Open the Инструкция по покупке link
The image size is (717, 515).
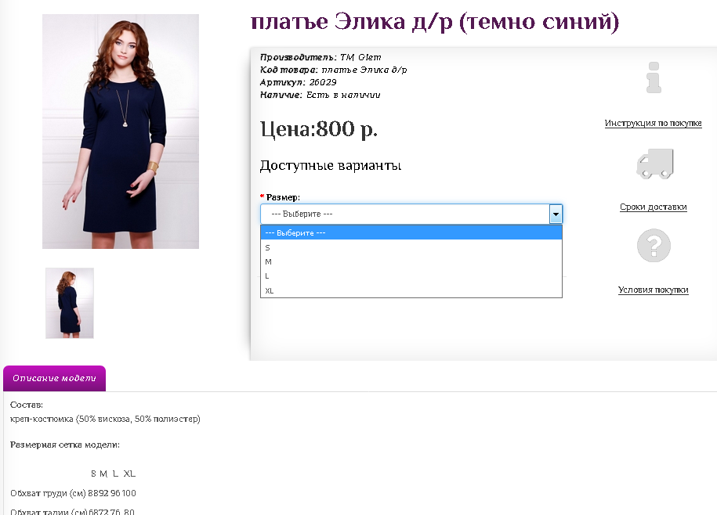click(653, 124)
